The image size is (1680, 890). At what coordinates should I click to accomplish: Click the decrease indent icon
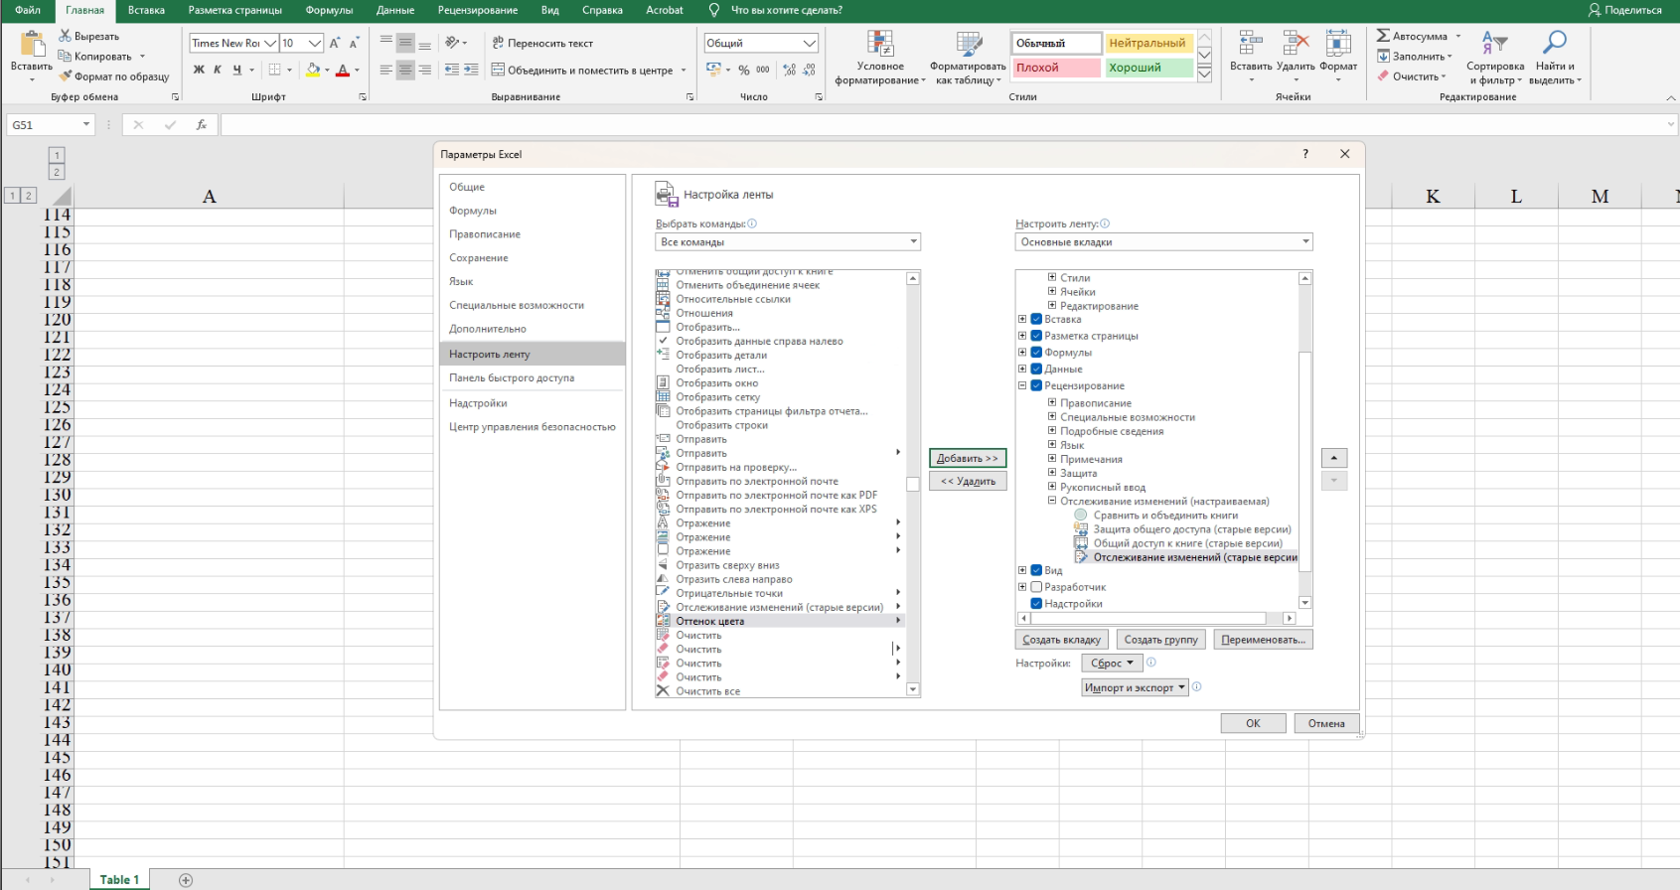(452, 70)
